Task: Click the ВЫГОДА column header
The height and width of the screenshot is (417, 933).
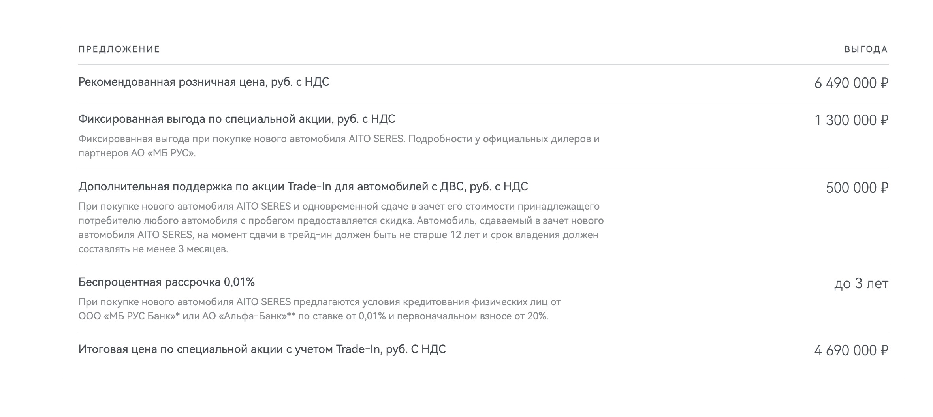Action: point(866,49)
